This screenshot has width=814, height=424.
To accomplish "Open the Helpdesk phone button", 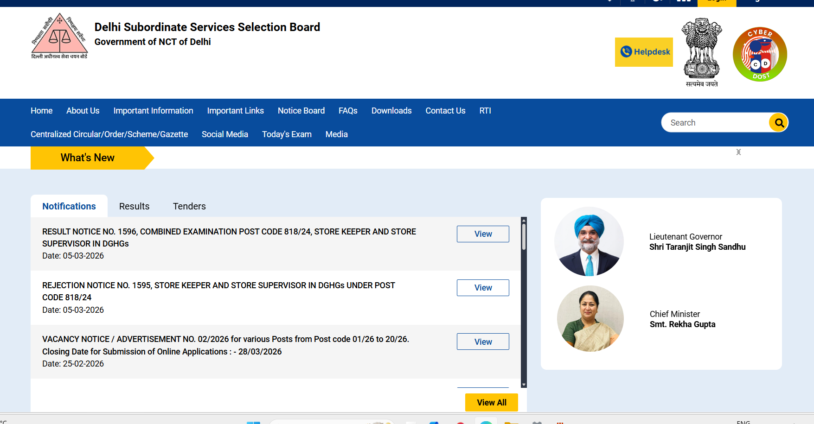I will pyautogui.click(x=644, y=52).
